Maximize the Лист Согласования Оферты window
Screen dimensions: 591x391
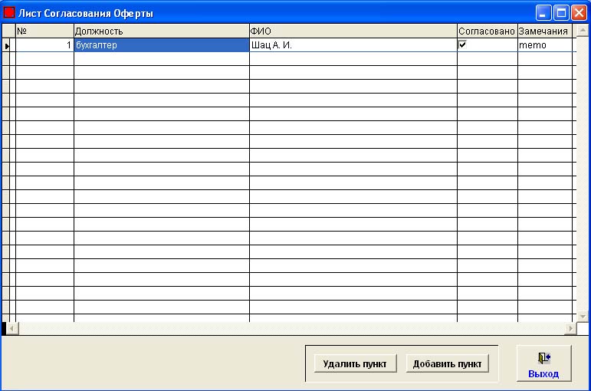(561, 13)
